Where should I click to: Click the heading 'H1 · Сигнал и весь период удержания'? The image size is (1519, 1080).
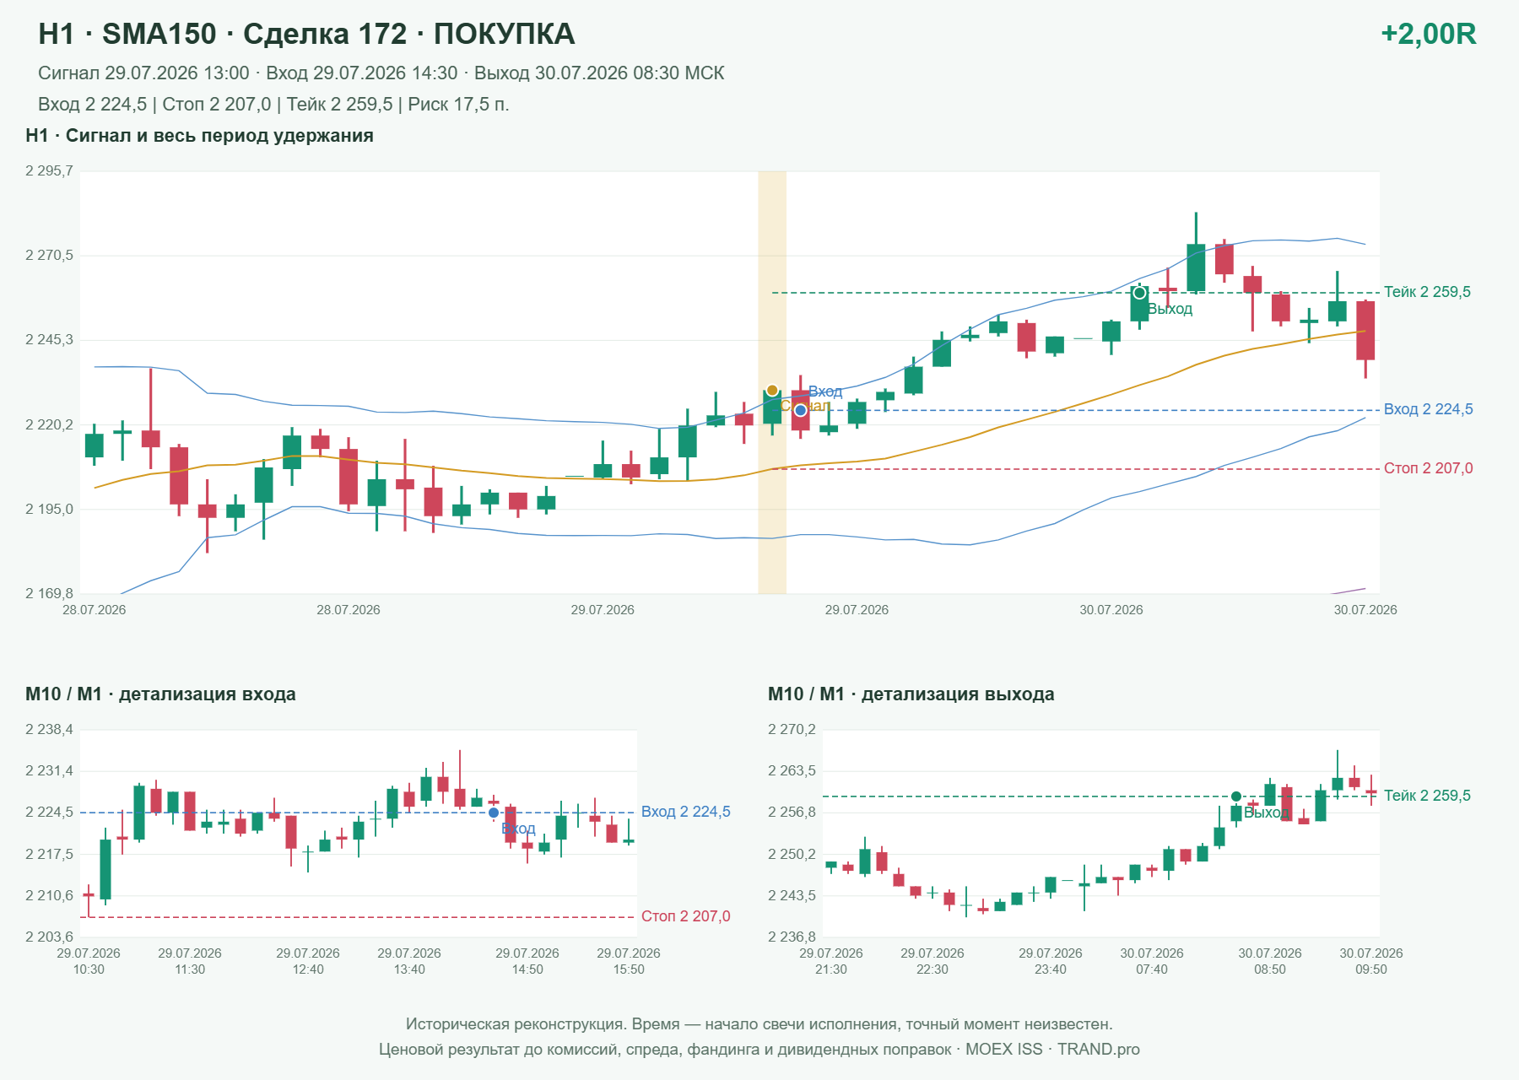pos(199,136)
